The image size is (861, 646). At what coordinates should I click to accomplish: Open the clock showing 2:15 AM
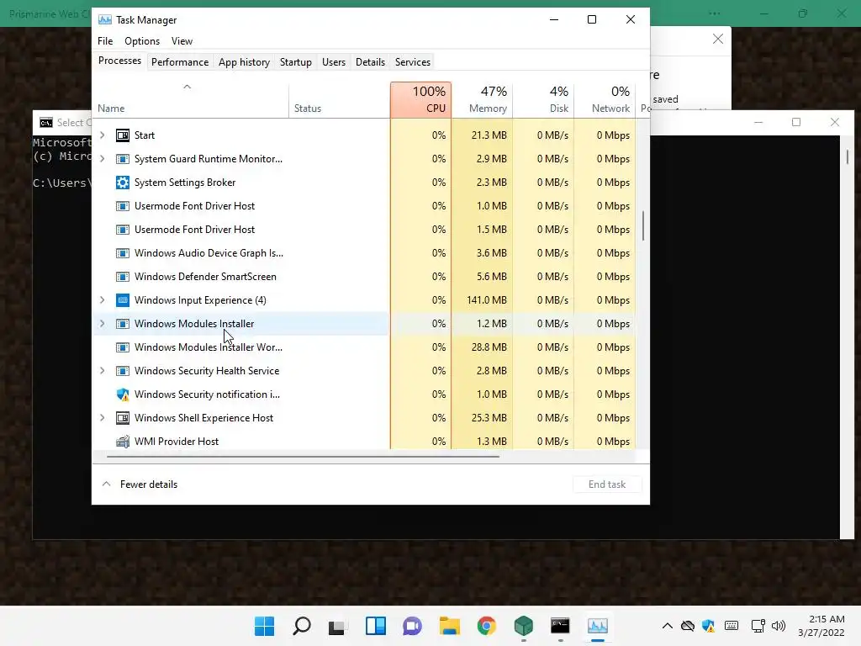(821, 626)
